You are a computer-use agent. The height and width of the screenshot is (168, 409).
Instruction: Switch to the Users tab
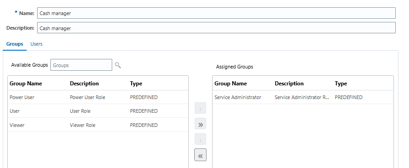point(36,44)
